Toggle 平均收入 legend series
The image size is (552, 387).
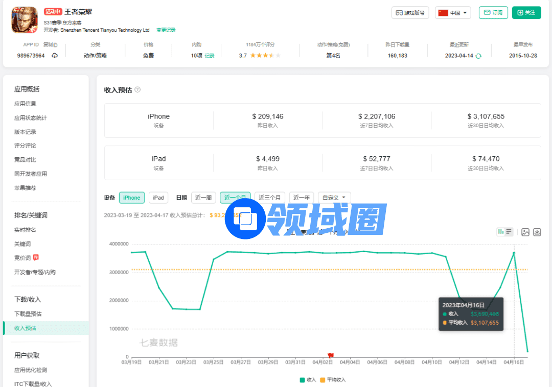pyautogui.click(x=333, y=380)
